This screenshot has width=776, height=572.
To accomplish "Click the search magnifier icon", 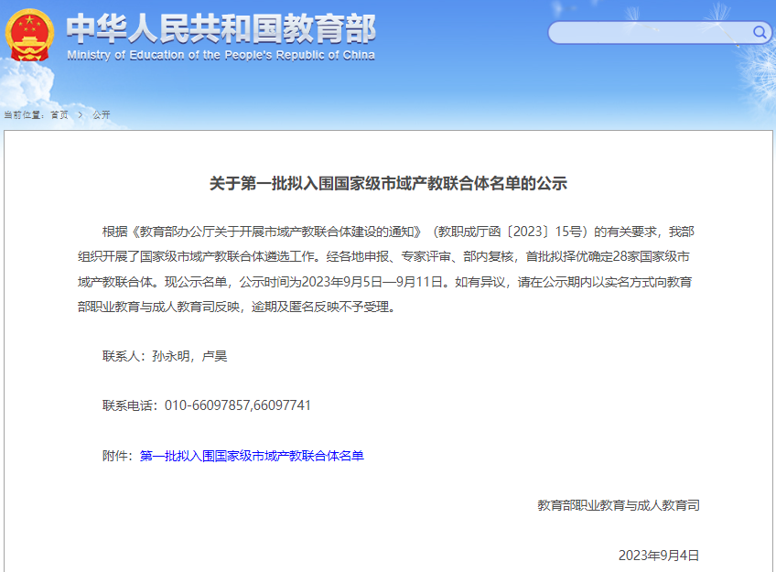I will 760,33.
